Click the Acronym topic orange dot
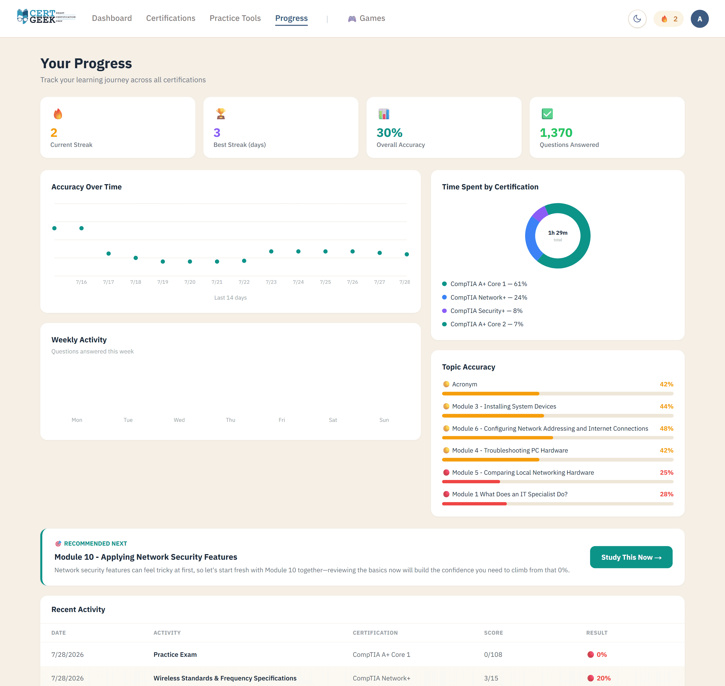The height and width of the screenshot is (686, 725). point(446,384)
